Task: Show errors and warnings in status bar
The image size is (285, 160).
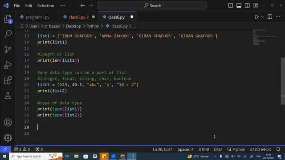Action: point(22,149)
